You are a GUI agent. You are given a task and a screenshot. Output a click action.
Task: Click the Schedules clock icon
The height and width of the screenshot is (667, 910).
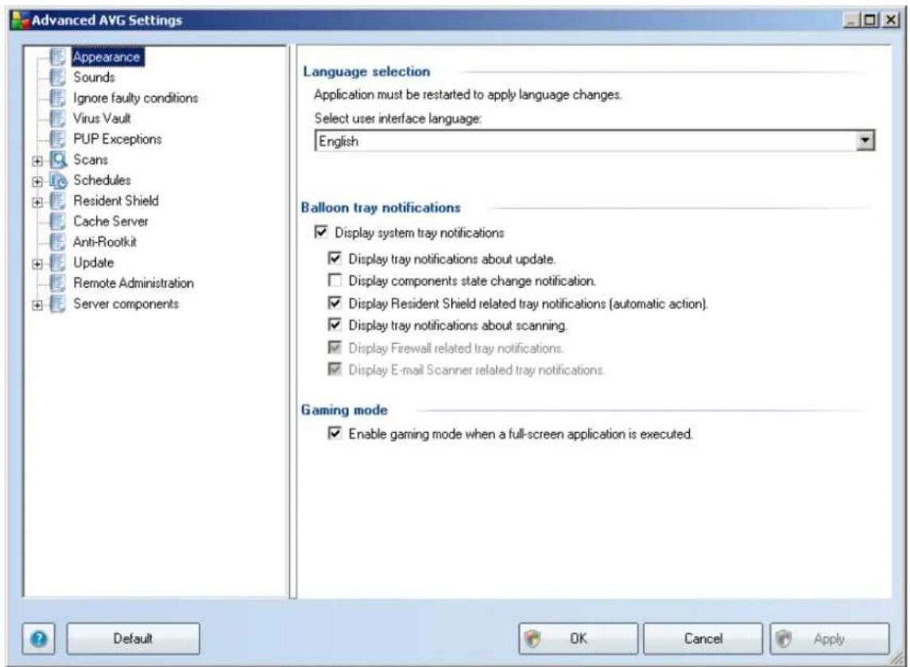click(x=59, y=180)
